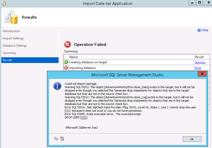This screenshot has height=148, width=212.
Task: Click the Name column header
Action: 131,57
